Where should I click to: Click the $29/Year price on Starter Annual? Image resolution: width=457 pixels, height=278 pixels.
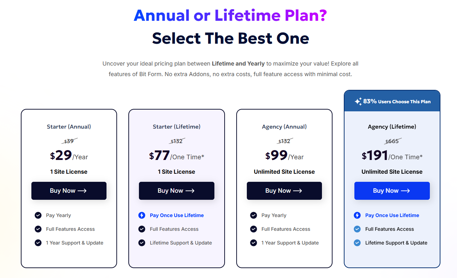pos(69,156)
